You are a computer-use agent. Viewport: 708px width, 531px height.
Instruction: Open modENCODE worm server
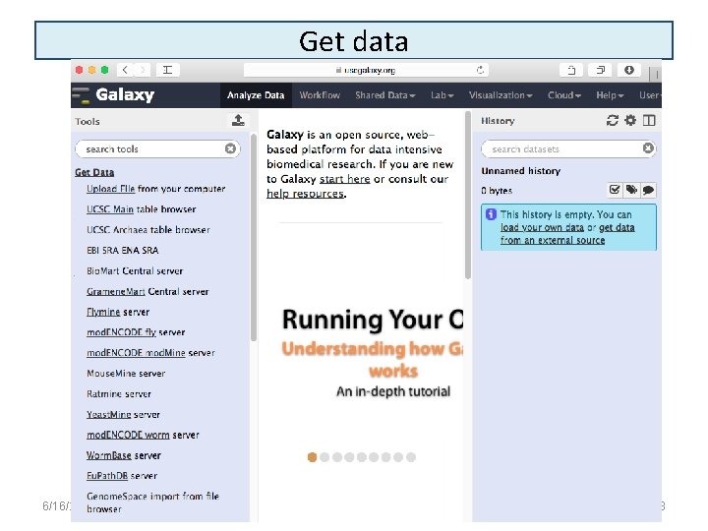point(143,435)
